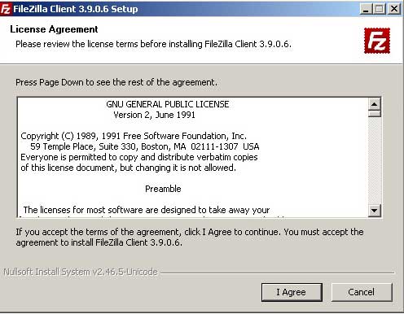The image size is (404, 314).
Task: Click the Version 2, June 1991 line
Action: [154, 115]
